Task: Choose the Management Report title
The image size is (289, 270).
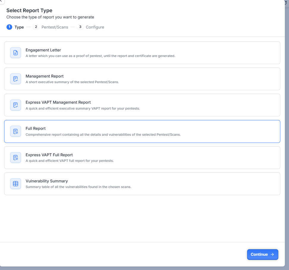Action: coord(45,76)
